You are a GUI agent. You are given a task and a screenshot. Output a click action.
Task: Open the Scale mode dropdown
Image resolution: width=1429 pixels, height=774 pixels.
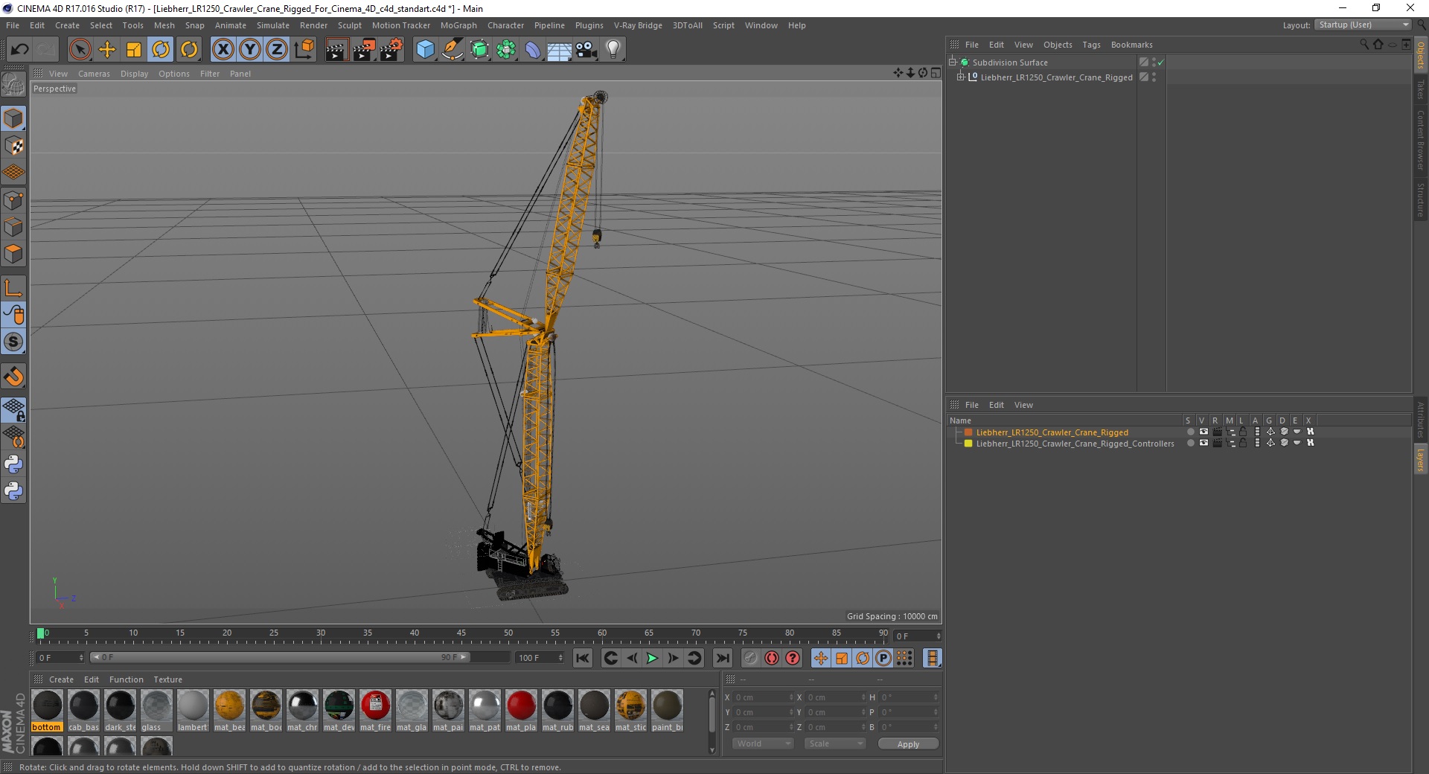tap(835, 743)
